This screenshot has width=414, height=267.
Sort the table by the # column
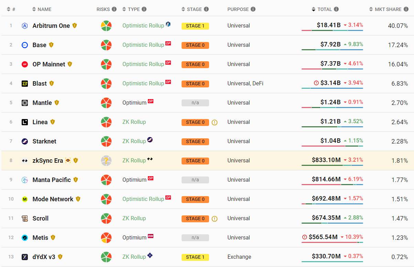[x=11, y=9]
